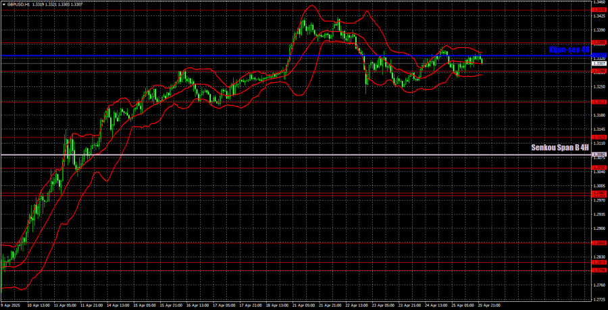Click the 1.2900 price scale value
The height and width of the screenshot is (310, 608).
point(599,228)
